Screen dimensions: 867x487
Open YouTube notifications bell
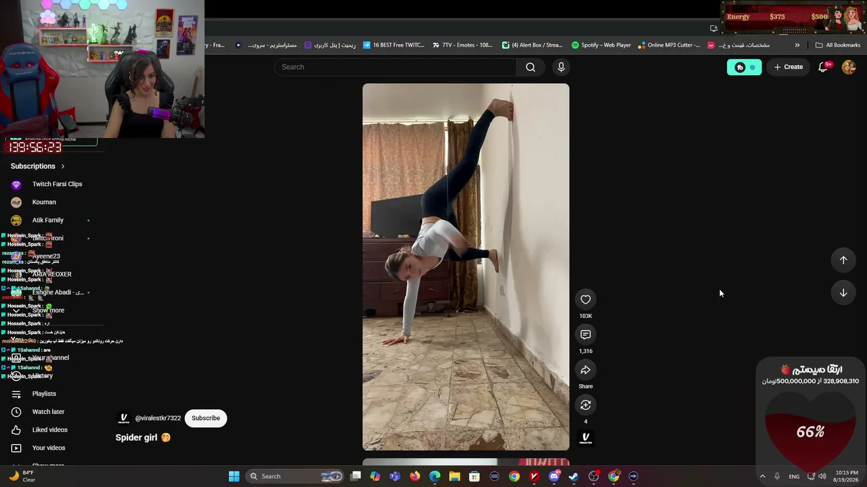[x=823, y=67]
